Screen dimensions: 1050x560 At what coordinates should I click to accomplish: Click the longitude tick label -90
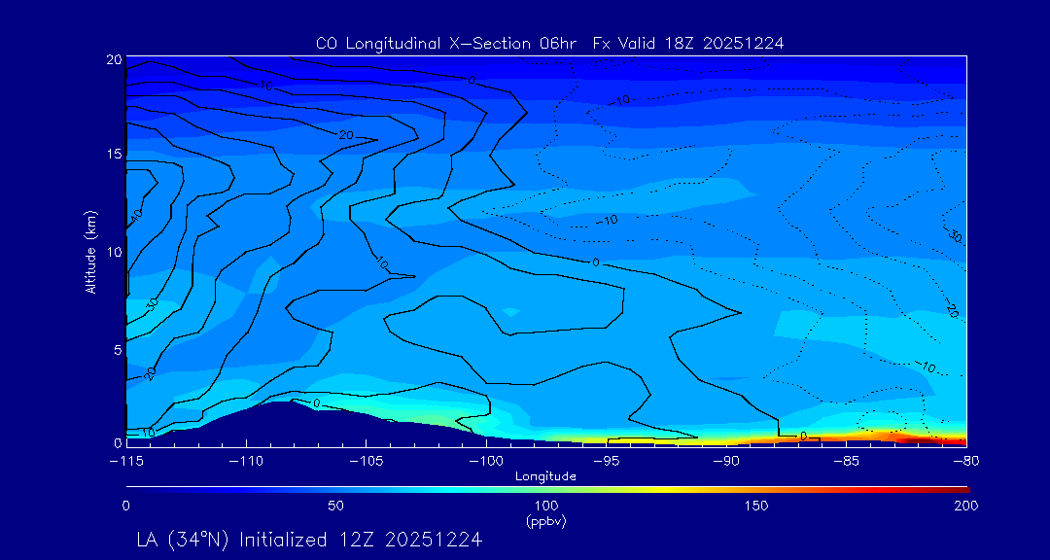pyautogui.click(x=726, y=462)
